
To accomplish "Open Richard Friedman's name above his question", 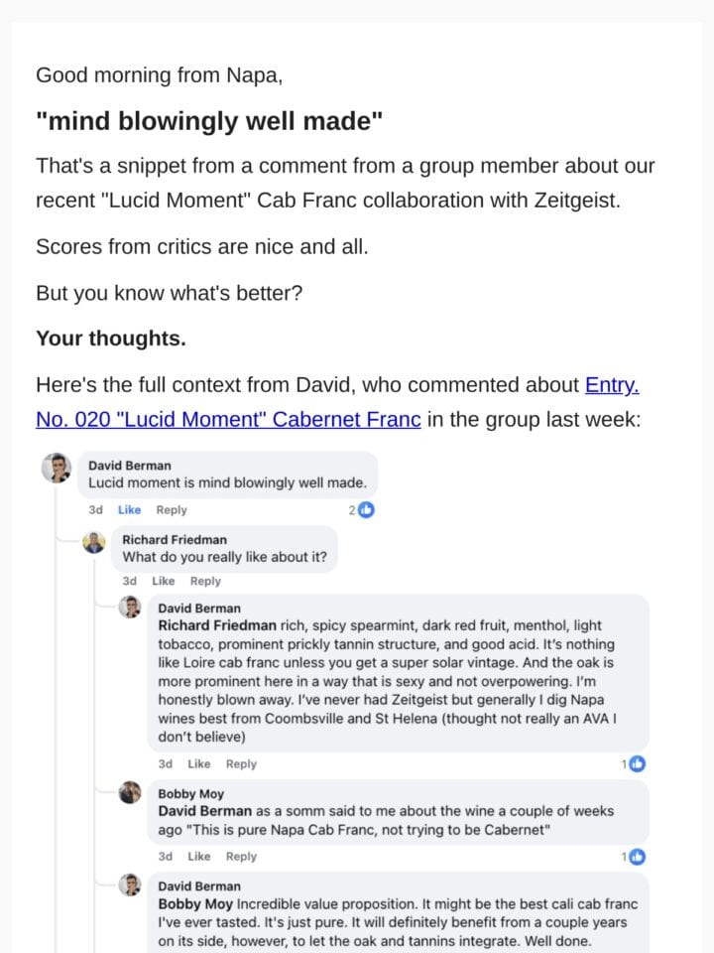I will (175, 540).
